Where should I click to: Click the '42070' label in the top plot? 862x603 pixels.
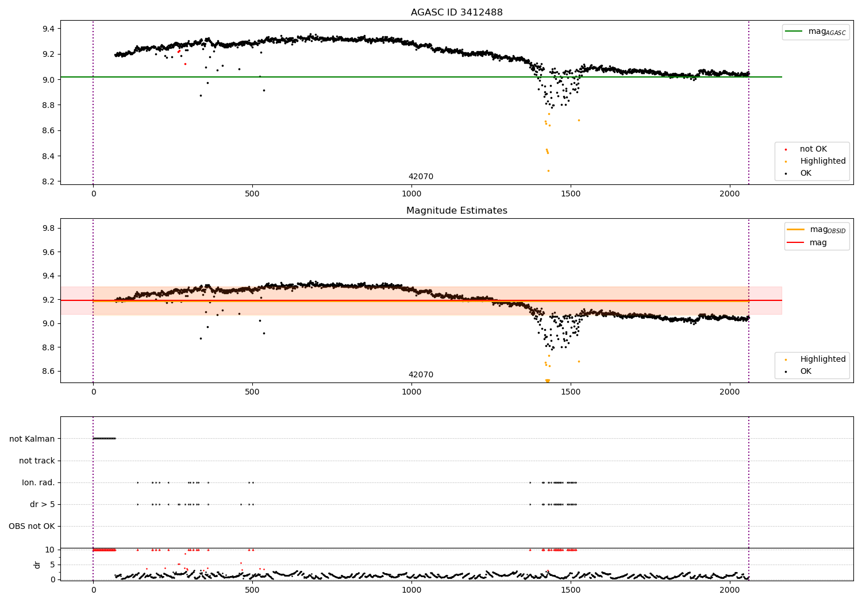point(421,177)
